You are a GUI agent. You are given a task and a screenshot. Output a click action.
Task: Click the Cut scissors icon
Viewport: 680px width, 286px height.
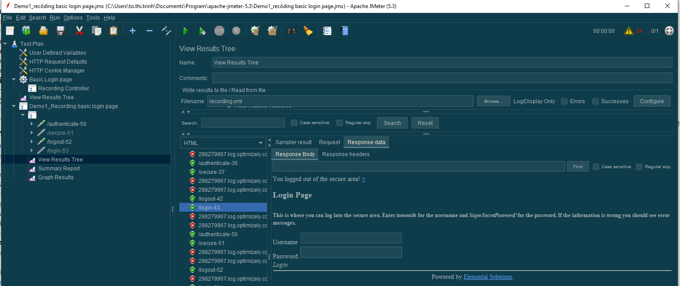(x=80, y=31)
